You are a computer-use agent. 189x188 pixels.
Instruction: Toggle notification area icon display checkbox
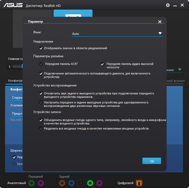click(x=41, y=48)
